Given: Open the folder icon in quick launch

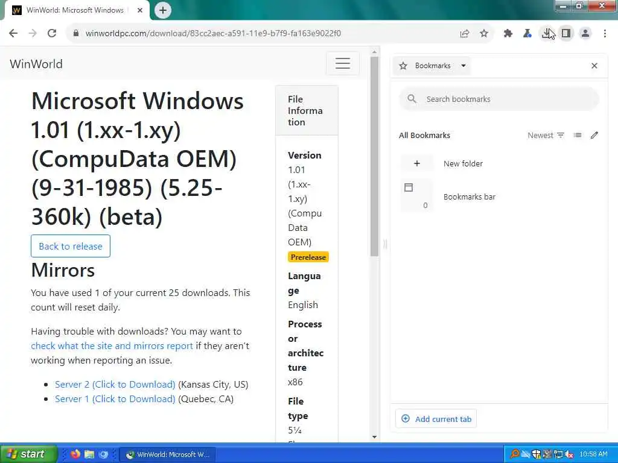Looking at the screenshot, I should point(89,454).
